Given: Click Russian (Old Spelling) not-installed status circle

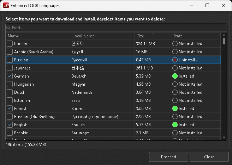Looking at the screenshot, I should point(175,117).
